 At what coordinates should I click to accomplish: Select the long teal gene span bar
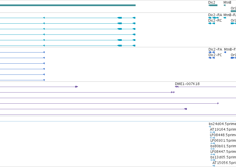pos(68,5)
